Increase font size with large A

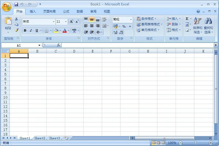pyautogui.click(x=72, y=22)
